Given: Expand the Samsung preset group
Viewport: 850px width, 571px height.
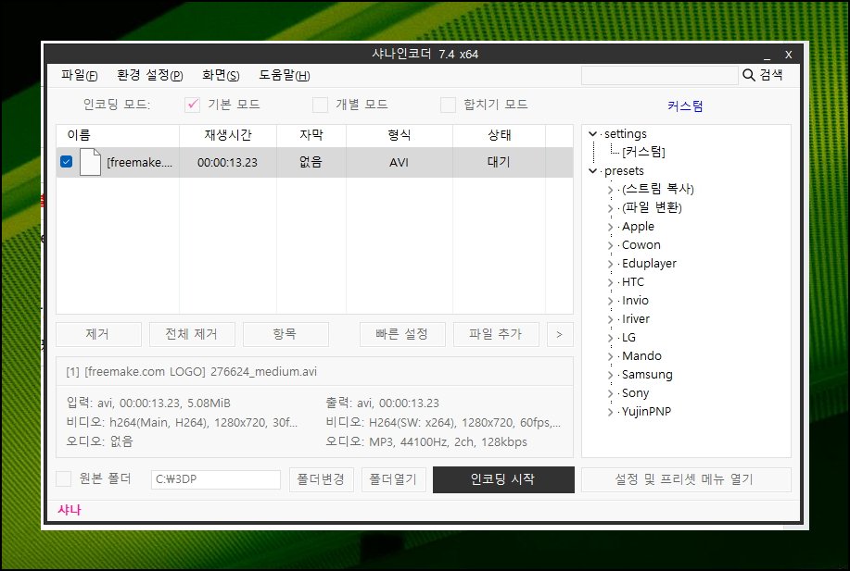Looking at the screenshot, I should coord(611,375).
